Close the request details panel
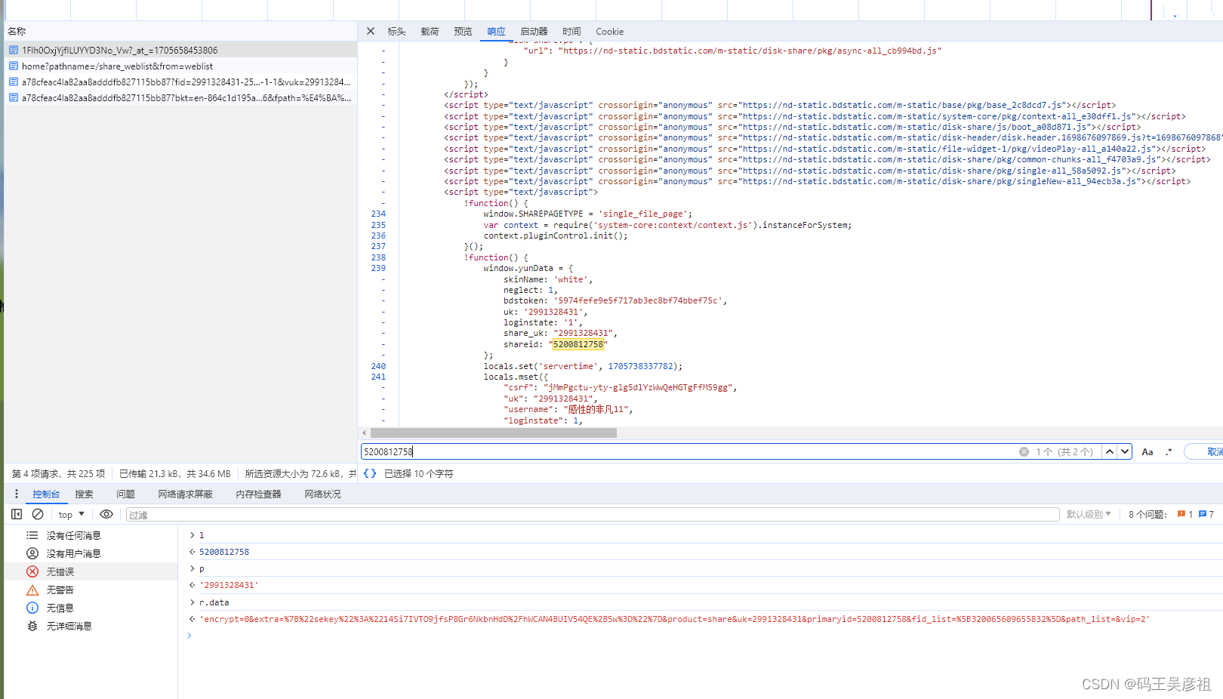 370,32
